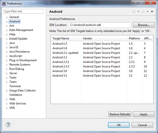Select the Android 1.6 target row
158x133 pixels.
pyautogui.click(x=102, y=48)
